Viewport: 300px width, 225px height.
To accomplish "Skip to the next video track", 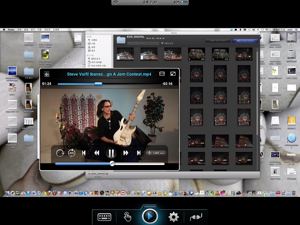I will click(139, 153).
